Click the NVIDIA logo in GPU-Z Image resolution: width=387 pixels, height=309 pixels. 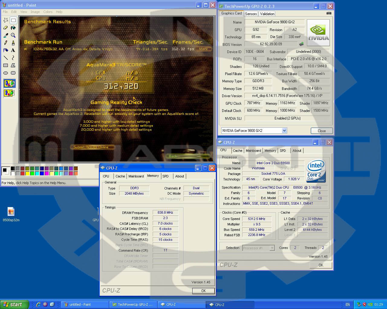coord(318,33)
